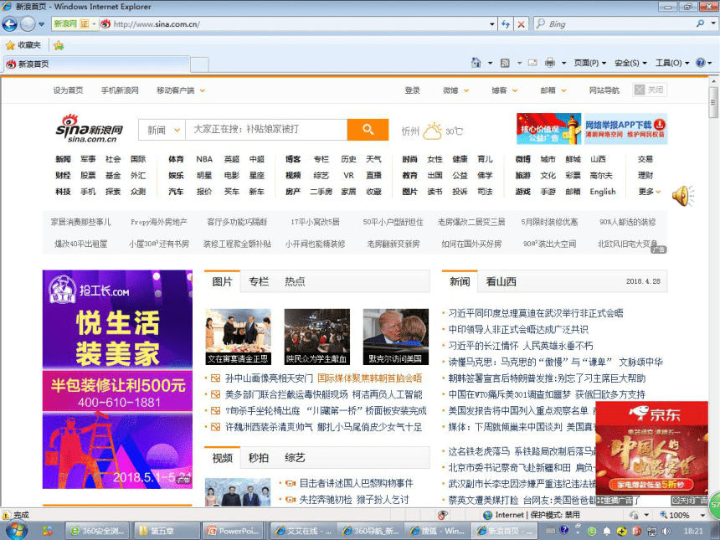Click the Home icon in command bar
The width and height of the screenshot is (720, 540).
(476, 63)
